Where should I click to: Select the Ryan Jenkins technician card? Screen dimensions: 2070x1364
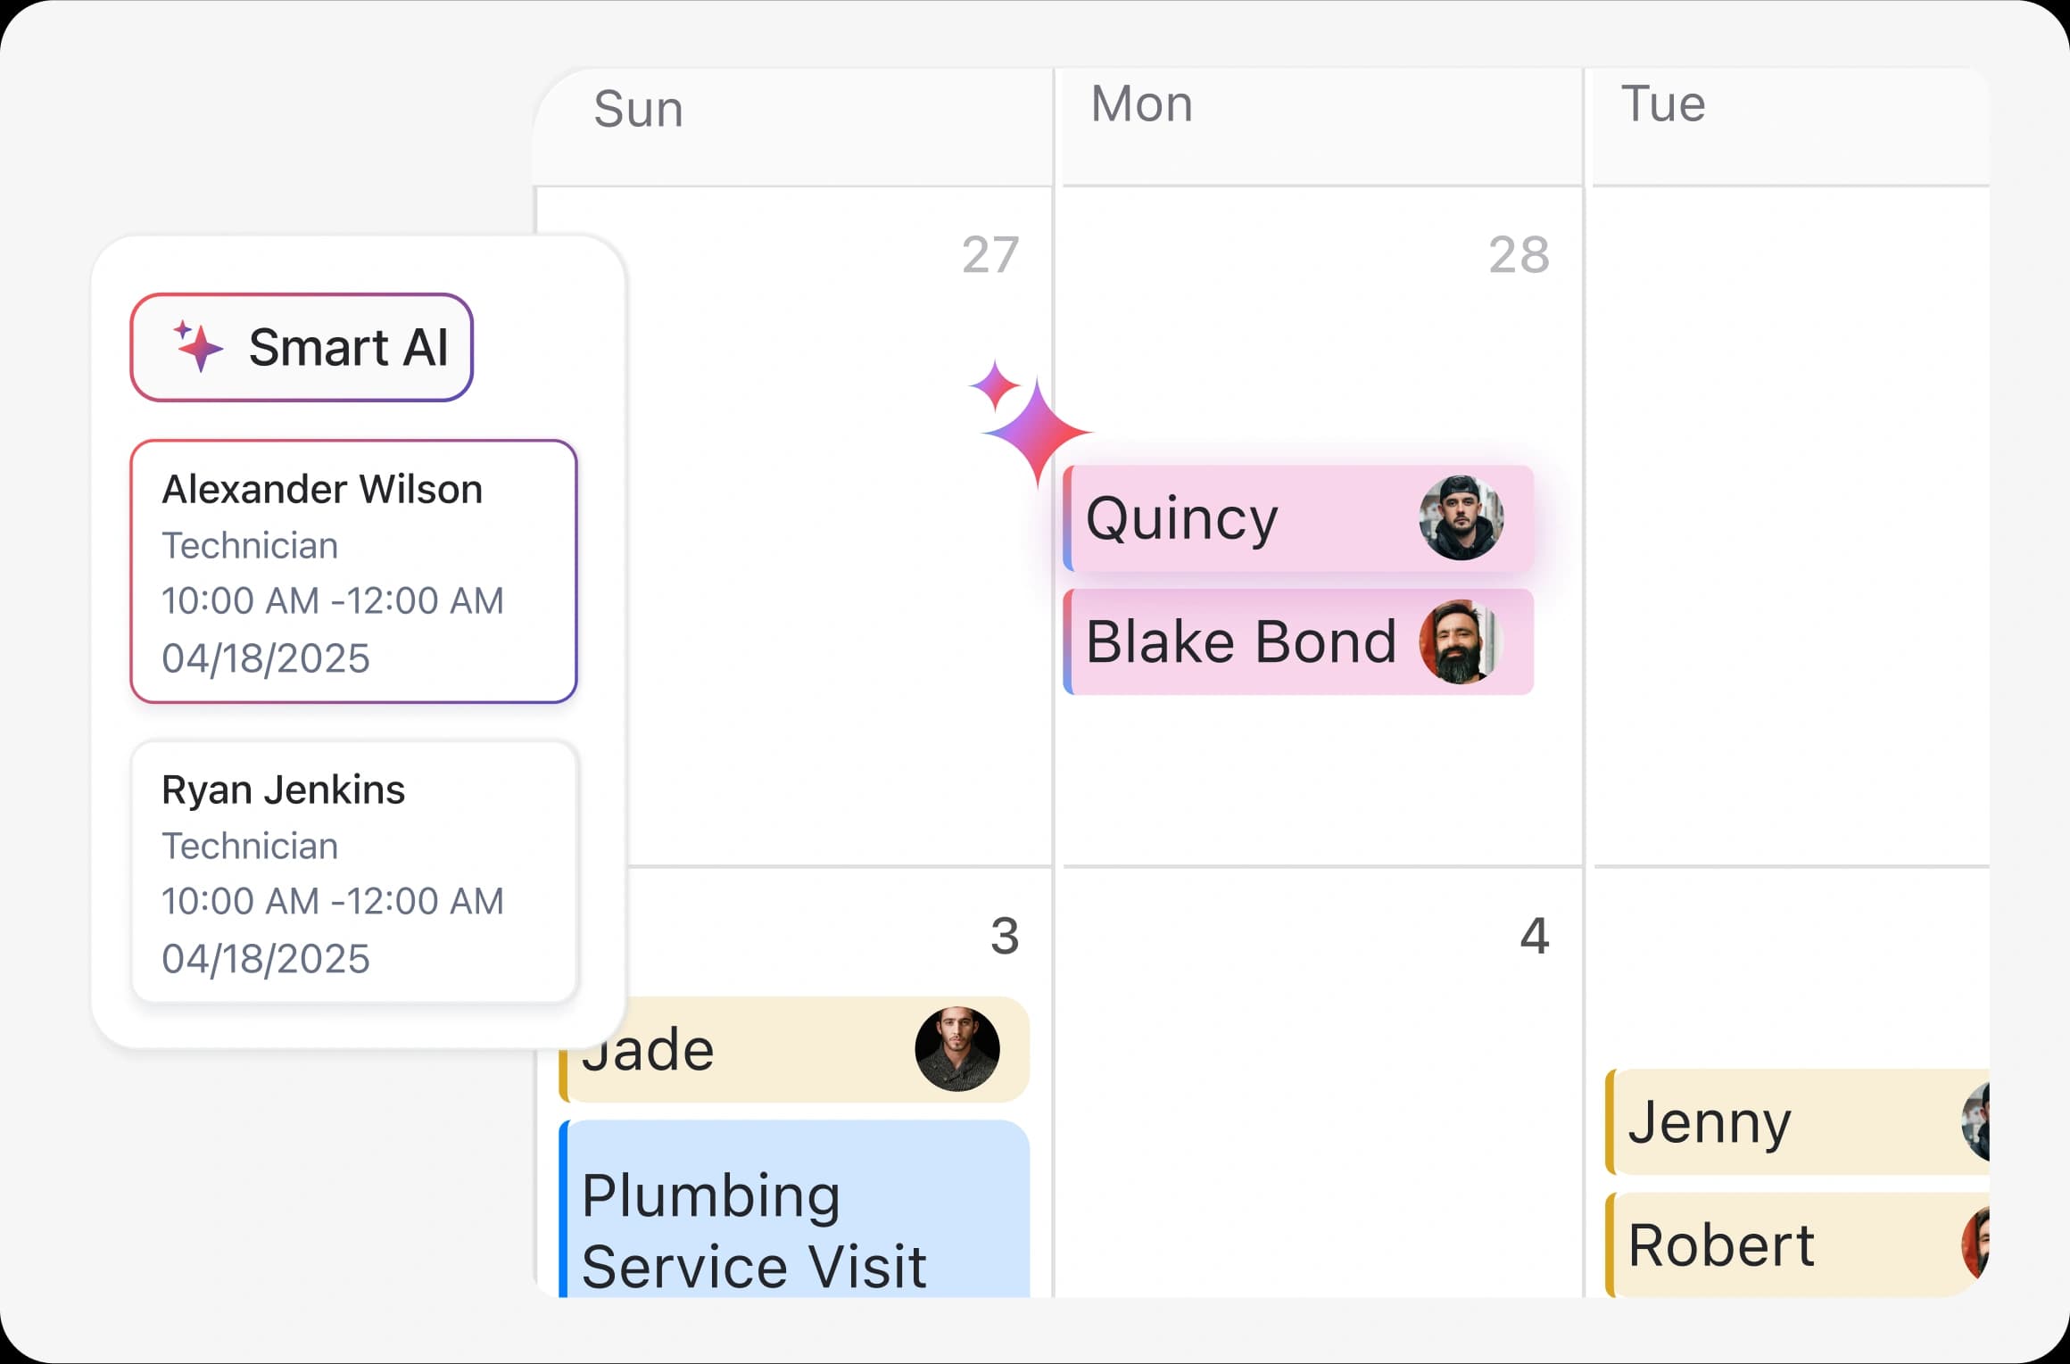(353, 872)
